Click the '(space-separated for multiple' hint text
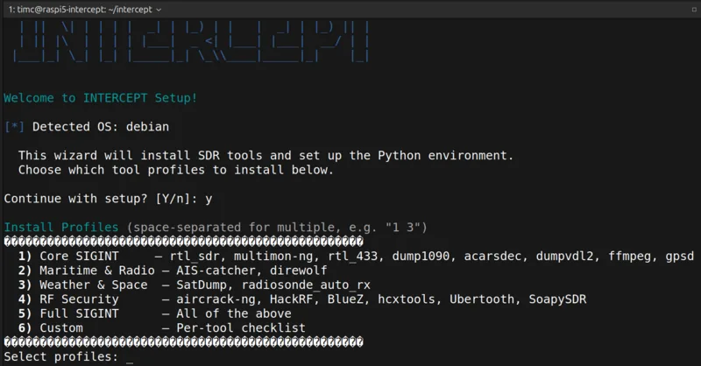The height and width of the screenshot is (366, 701). [x=277, y=227]
